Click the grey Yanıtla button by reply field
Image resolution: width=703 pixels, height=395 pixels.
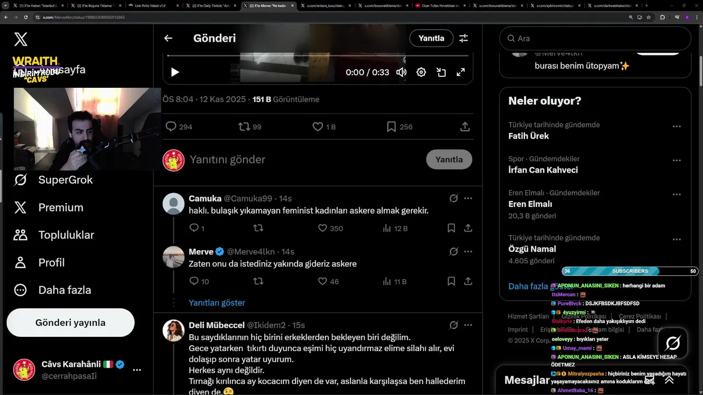[x=449, y=160]
